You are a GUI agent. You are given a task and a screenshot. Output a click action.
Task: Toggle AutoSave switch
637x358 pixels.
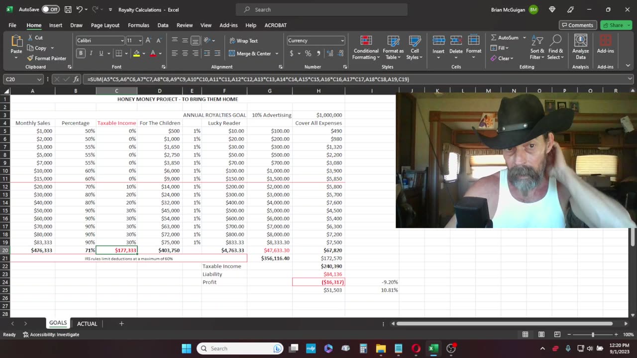click(50, 9)
